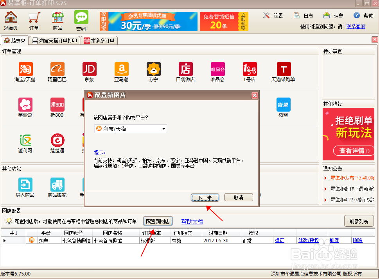Switch to the 起始页 tab
The width and height of the screenshot is (379, 279).
point(15,40)
